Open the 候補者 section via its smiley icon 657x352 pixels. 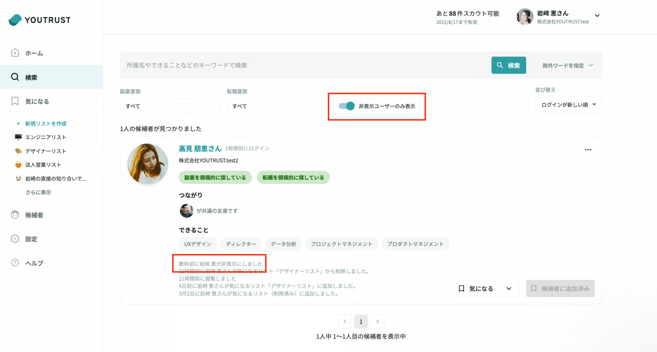click(x=15, y=215)
